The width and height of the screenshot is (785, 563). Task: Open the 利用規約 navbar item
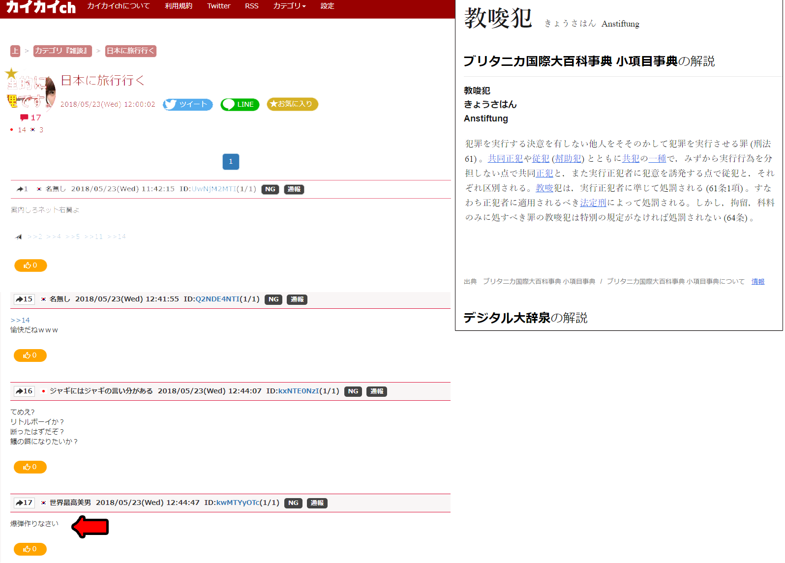(179, 6)
